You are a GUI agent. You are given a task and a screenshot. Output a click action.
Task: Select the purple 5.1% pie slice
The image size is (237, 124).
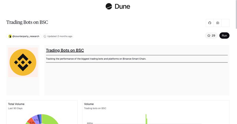point(36,119)
